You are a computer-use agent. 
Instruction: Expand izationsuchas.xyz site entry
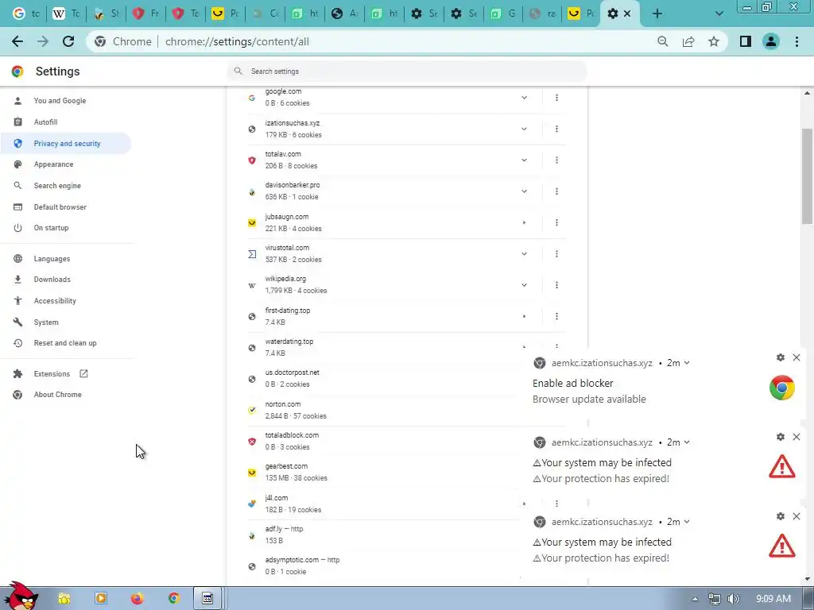(524, 129)
